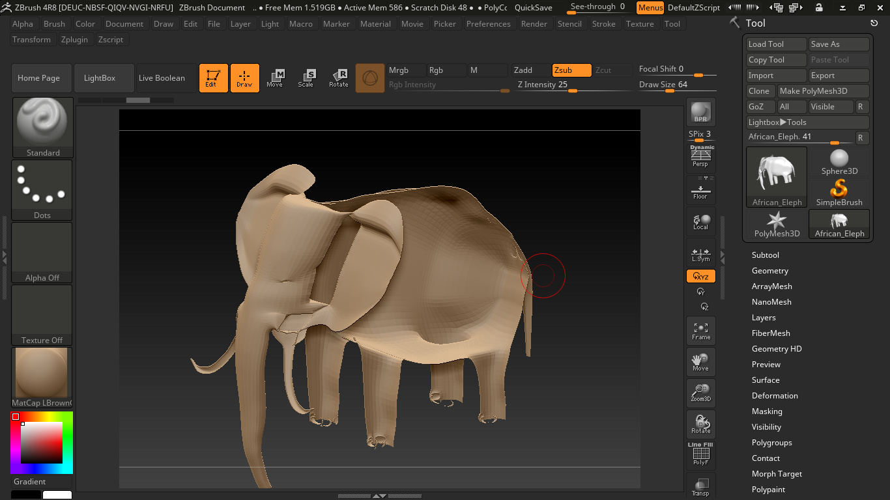Select the PolyMesh3D star tool
The height and width of the screenshot is (500, 890).
click(777, 224)
